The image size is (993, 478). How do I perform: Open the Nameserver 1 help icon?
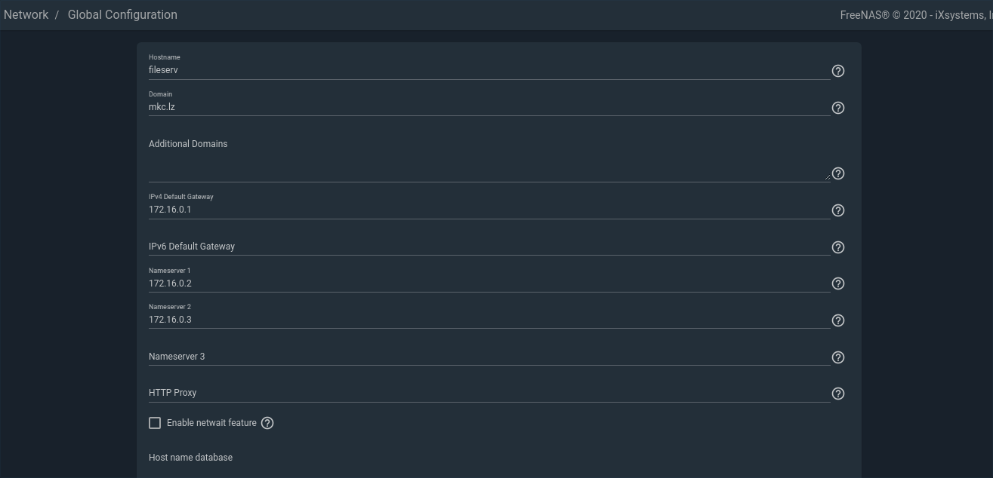point(837,283)
